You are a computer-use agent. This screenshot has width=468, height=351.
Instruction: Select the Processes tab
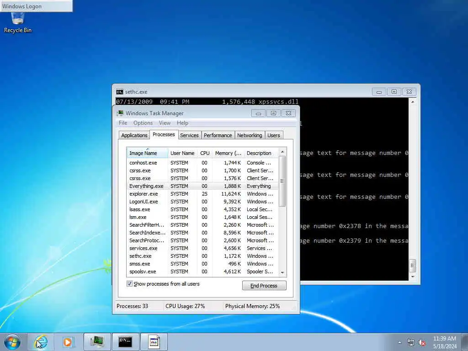(164, 135)
